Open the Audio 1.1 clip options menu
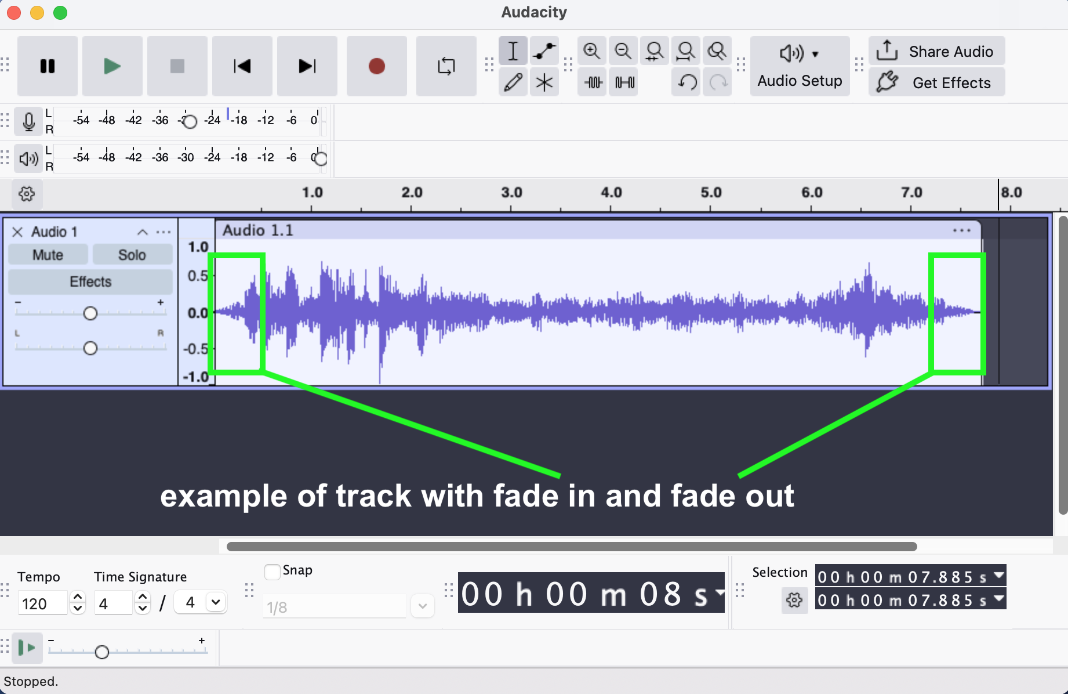Screen dimensions: 1068x694 pyautogui.click(x=961, y=230)
